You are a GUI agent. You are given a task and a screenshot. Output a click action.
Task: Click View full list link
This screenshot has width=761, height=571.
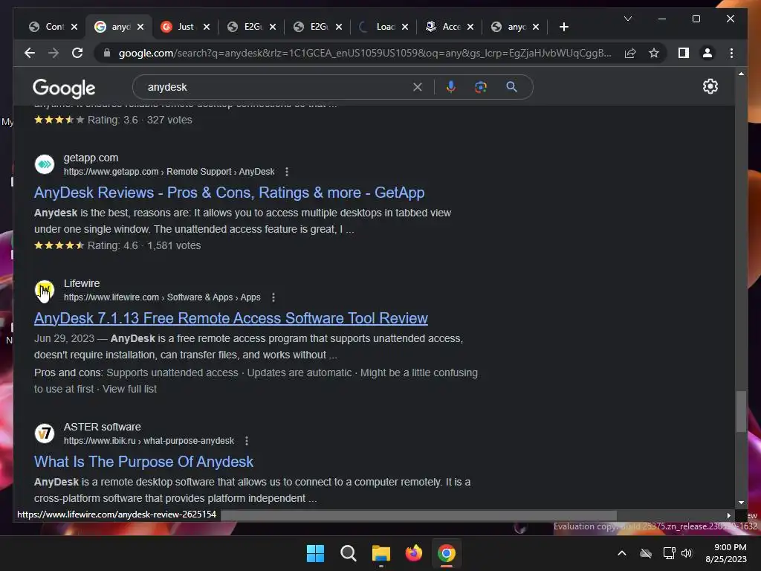click(129, 389)
